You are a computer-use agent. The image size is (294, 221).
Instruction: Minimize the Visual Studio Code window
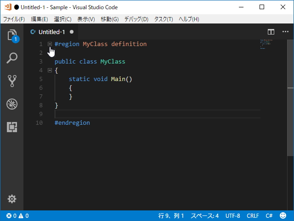[x=241, y=7]
